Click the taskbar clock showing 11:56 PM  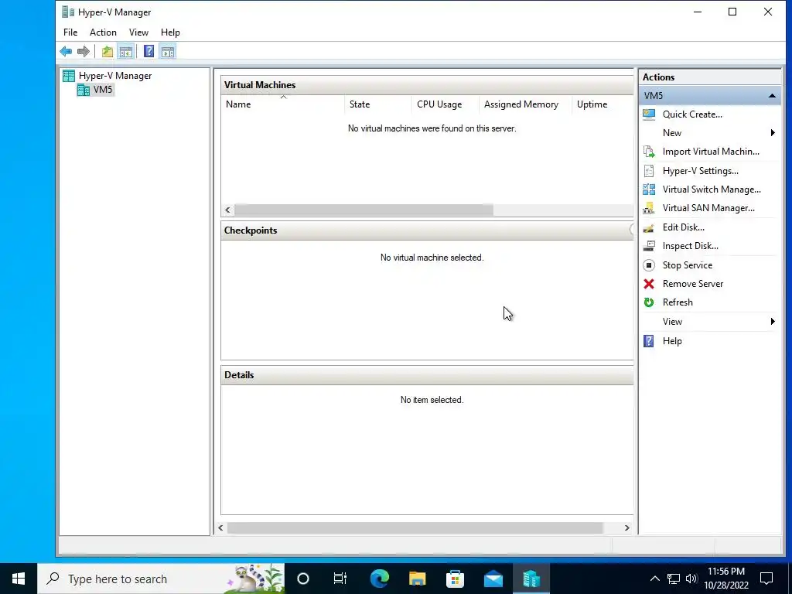pyautogui.click(x=725, y=579)
